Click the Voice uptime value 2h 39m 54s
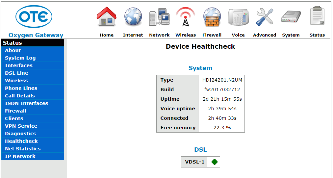The width and height of the screenshot is (333, 178). [x=222, y=109]
